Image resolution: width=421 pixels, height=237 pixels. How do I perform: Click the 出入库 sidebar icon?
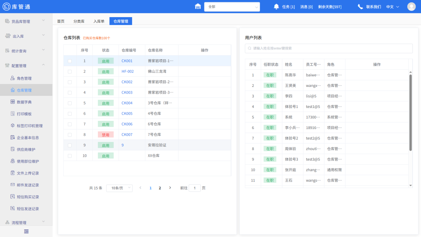(x=8, y=36)
